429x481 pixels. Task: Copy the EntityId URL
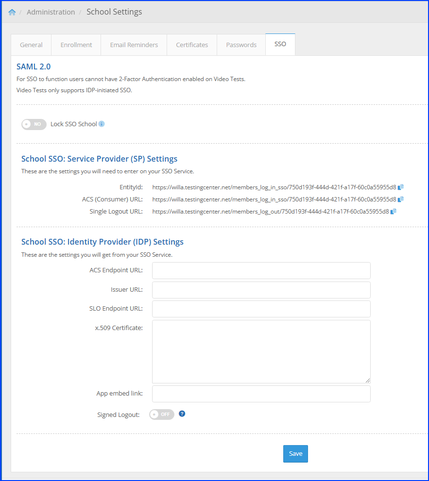pyautogui.click(x=401, y=187)
